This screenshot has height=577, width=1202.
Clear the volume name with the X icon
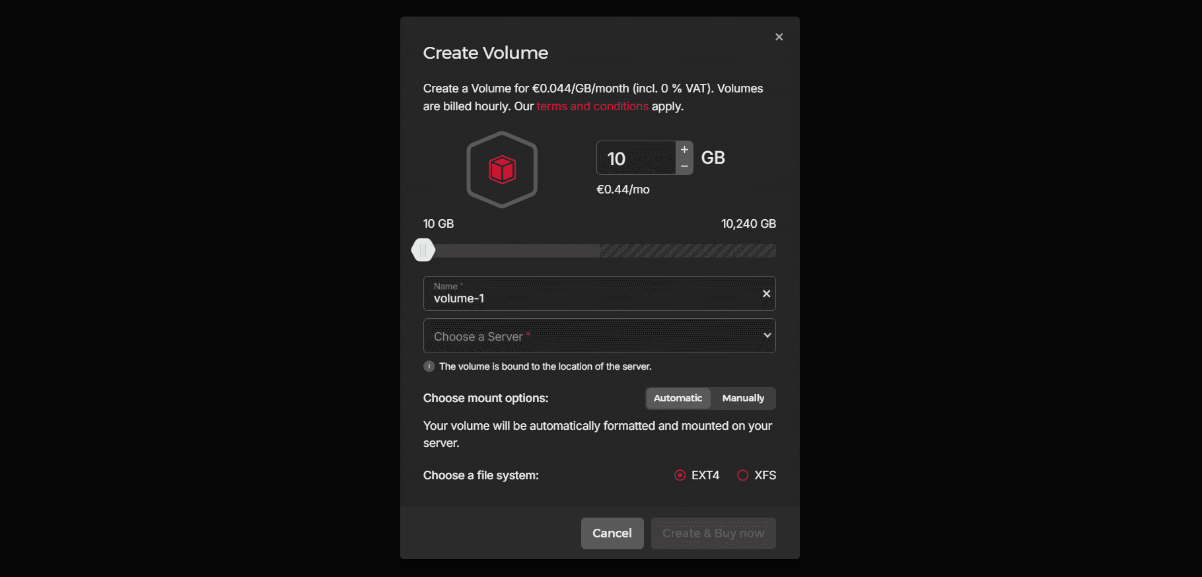(766, 294)
